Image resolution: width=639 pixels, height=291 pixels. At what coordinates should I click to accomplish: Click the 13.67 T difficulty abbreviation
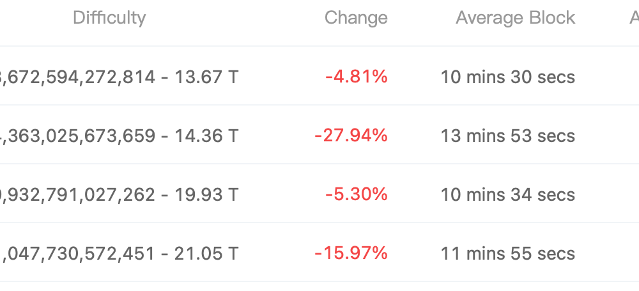tap(206, 77)
